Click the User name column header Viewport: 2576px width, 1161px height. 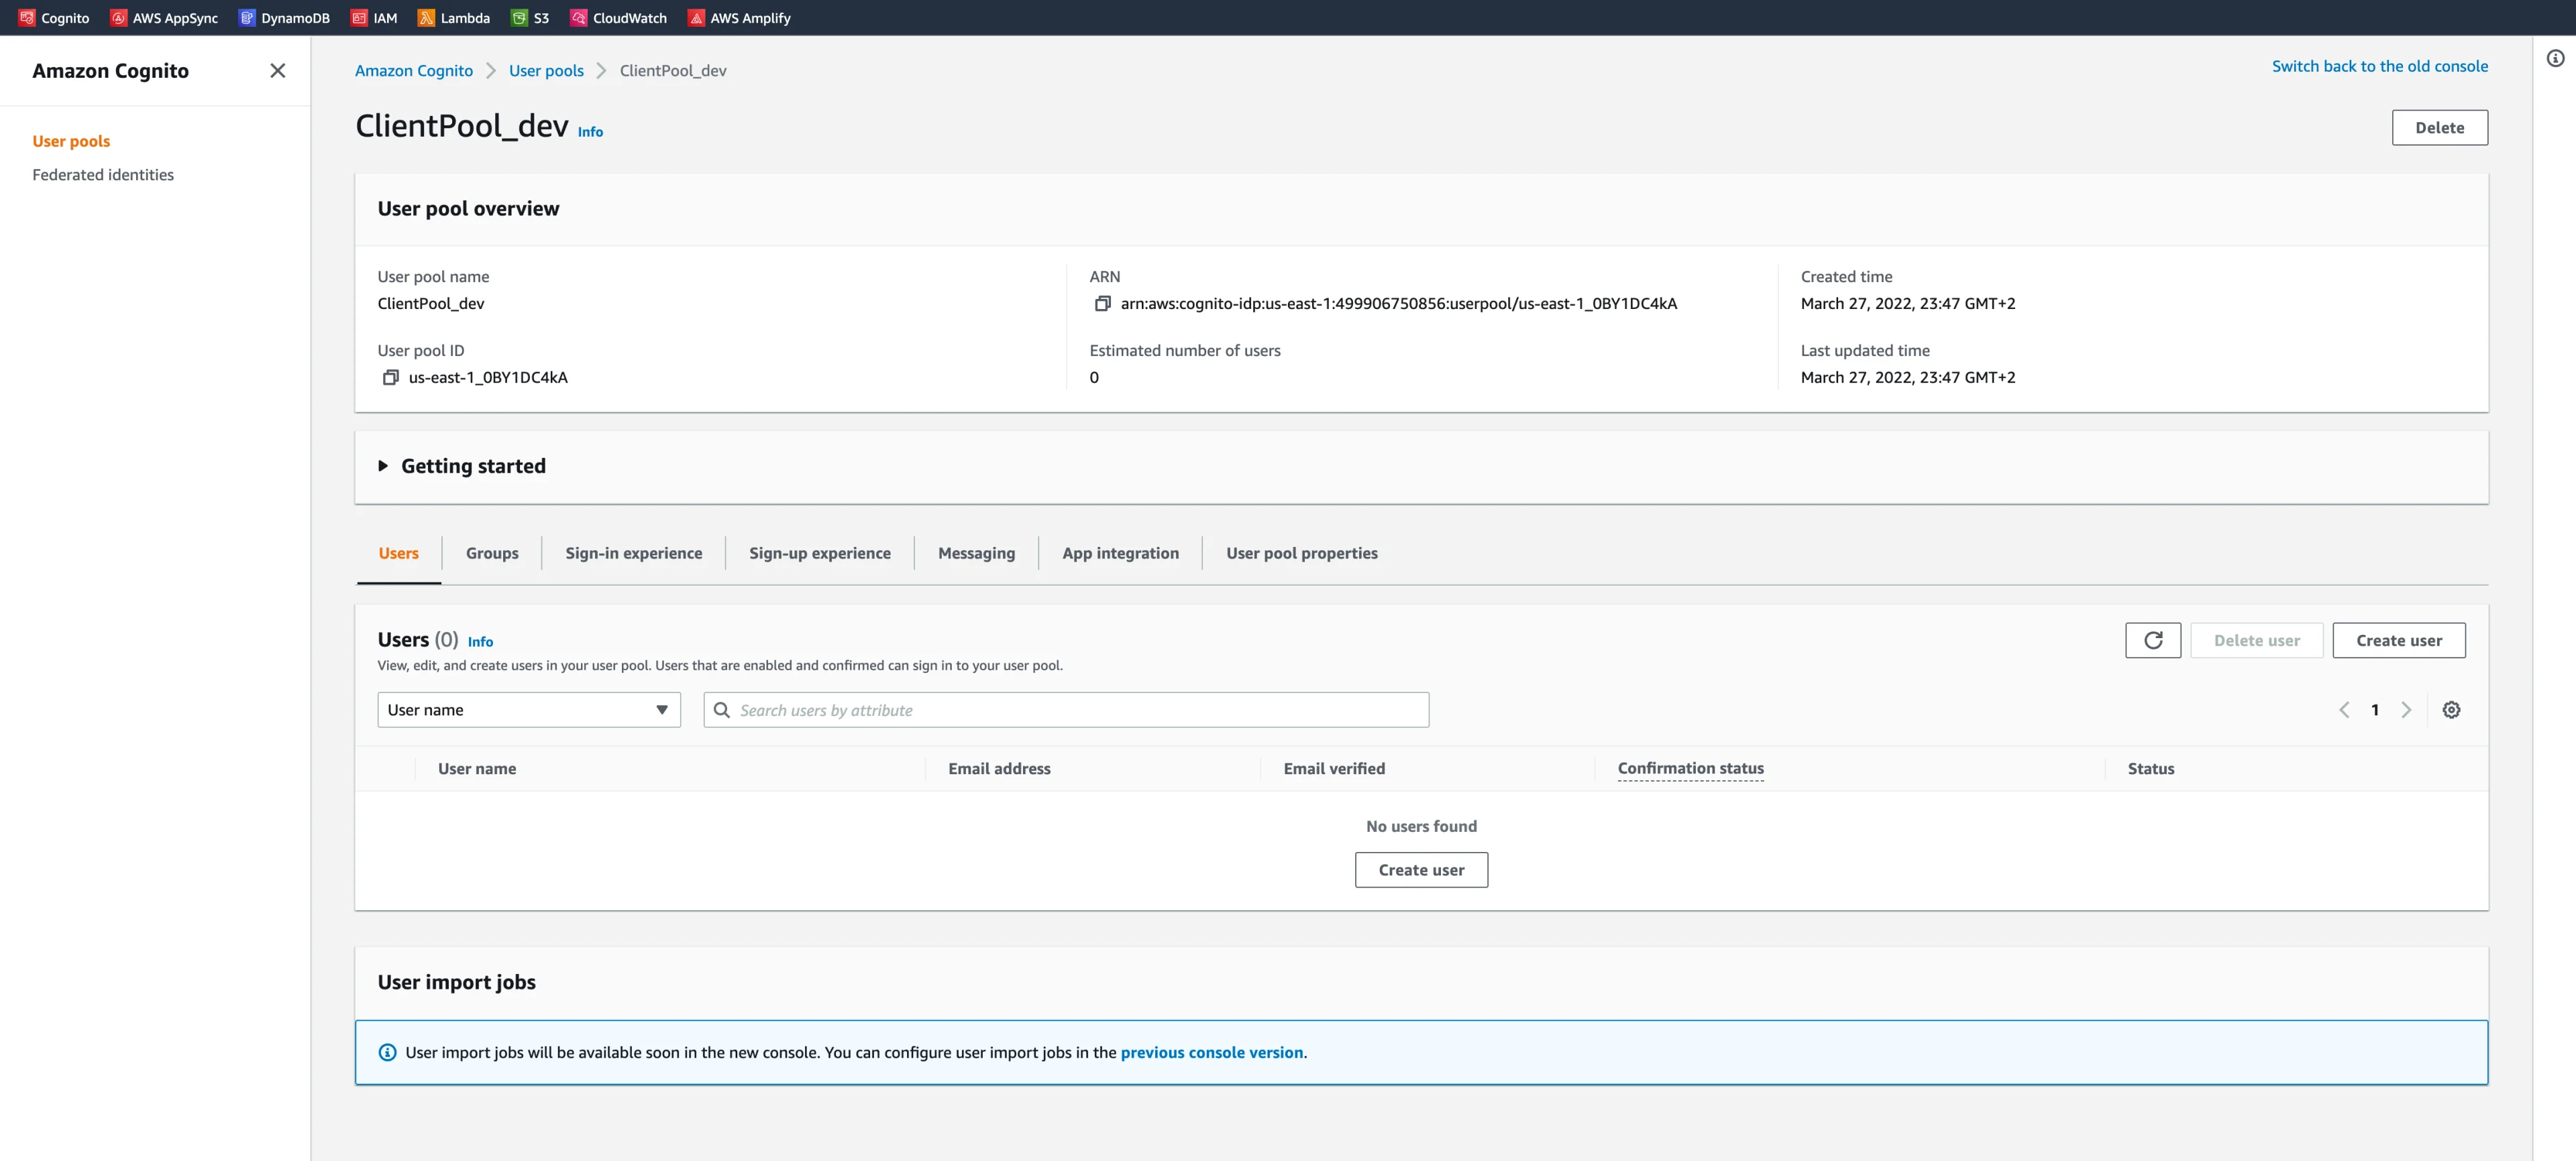(477, 770)
